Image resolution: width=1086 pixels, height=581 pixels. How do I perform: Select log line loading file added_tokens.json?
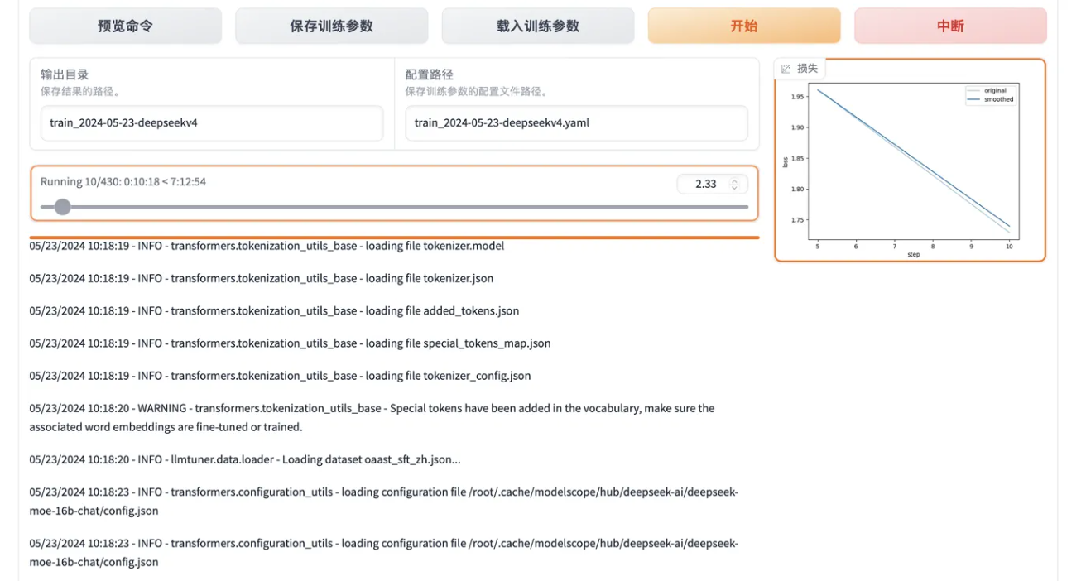pos(275,310)
